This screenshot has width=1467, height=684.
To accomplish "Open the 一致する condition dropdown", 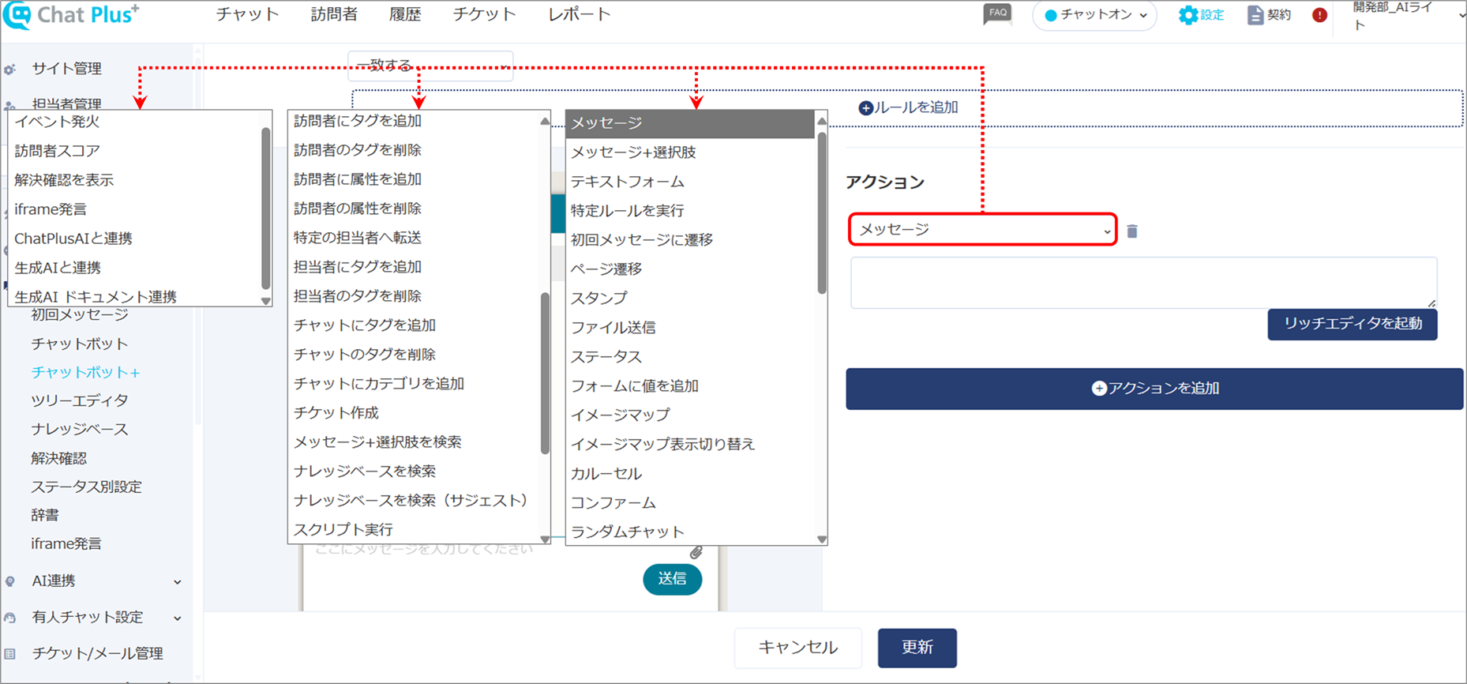I will (430, 66).
